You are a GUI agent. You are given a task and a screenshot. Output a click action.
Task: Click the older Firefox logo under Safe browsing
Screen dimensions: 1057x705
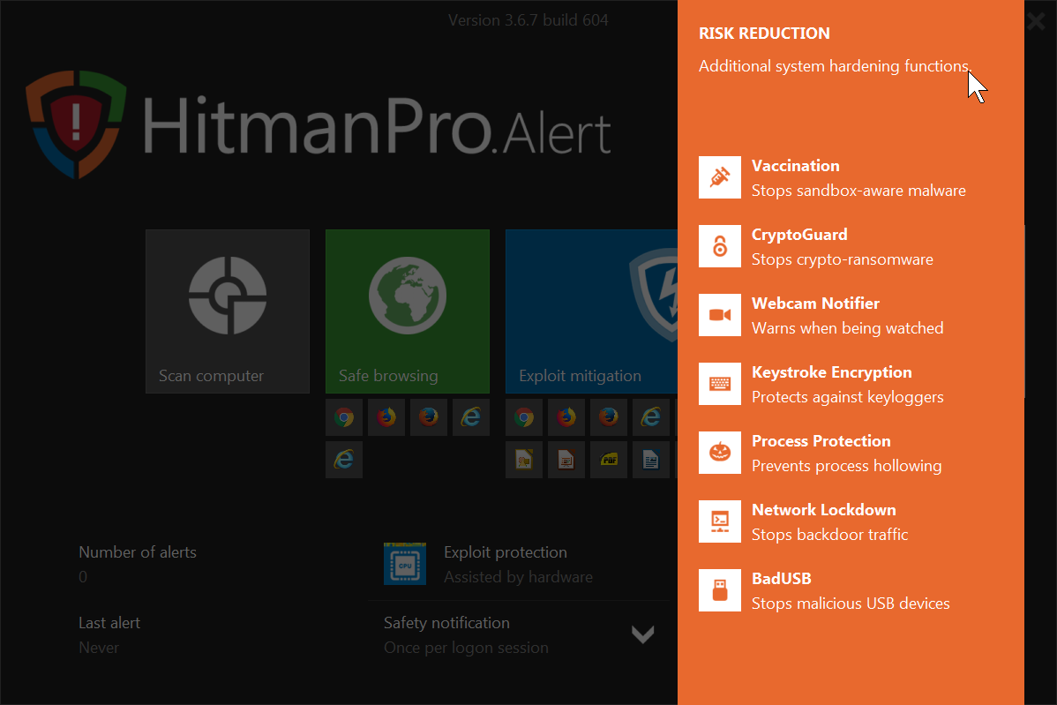[x=428, y=417]
